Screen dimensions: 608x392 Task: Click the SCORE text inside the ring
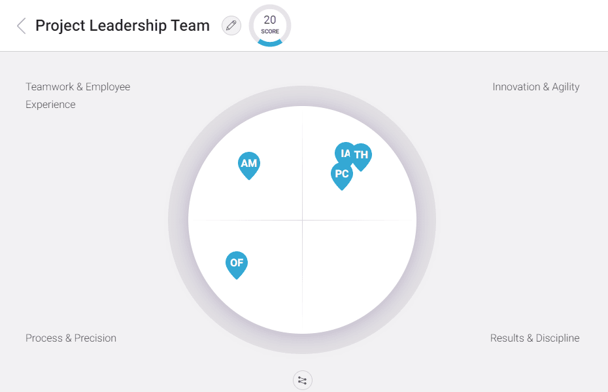(270, 31)
